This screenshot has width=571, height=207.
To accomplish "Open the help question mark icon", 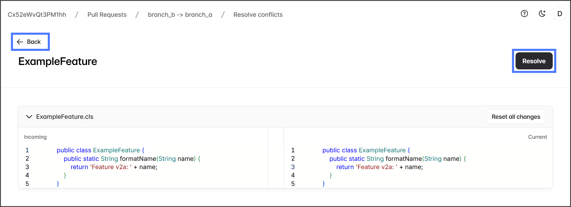I will (x=524, y=14).
